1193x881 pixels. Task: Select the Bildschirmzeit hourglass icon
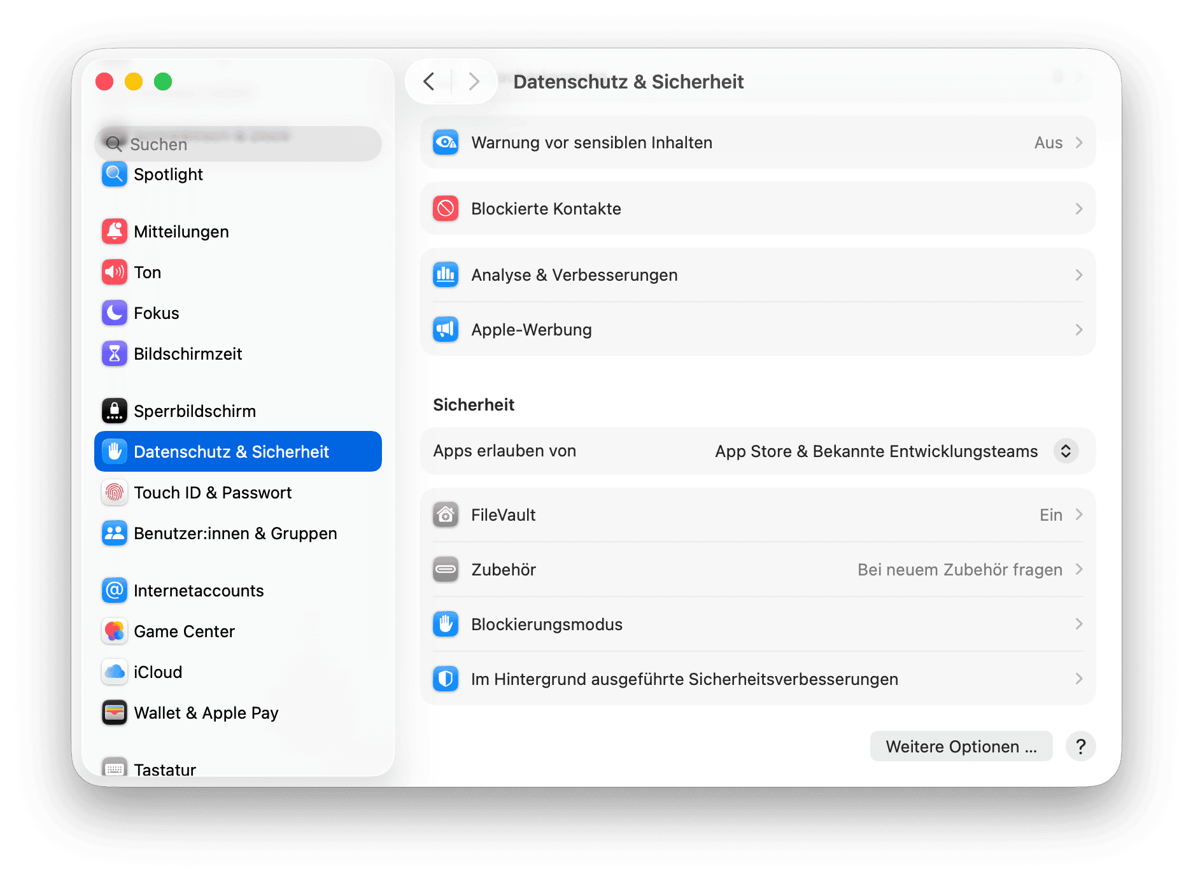click(115, 353)
